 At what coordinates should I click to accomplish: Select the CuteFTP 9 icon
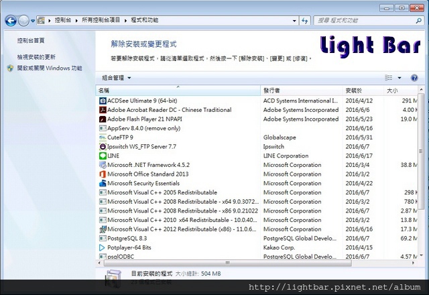click(103, 137)
